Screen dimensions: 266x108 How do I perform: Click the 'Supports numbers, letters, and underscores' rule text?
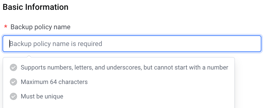(81, 67)
